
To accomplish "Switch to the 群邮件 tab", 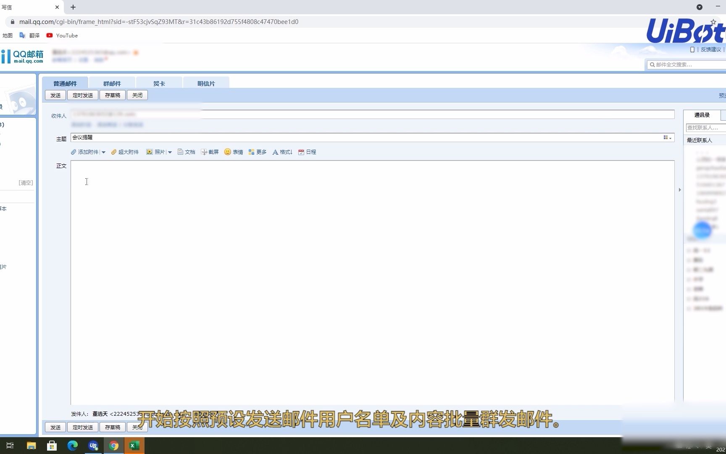I will [112, 83].
